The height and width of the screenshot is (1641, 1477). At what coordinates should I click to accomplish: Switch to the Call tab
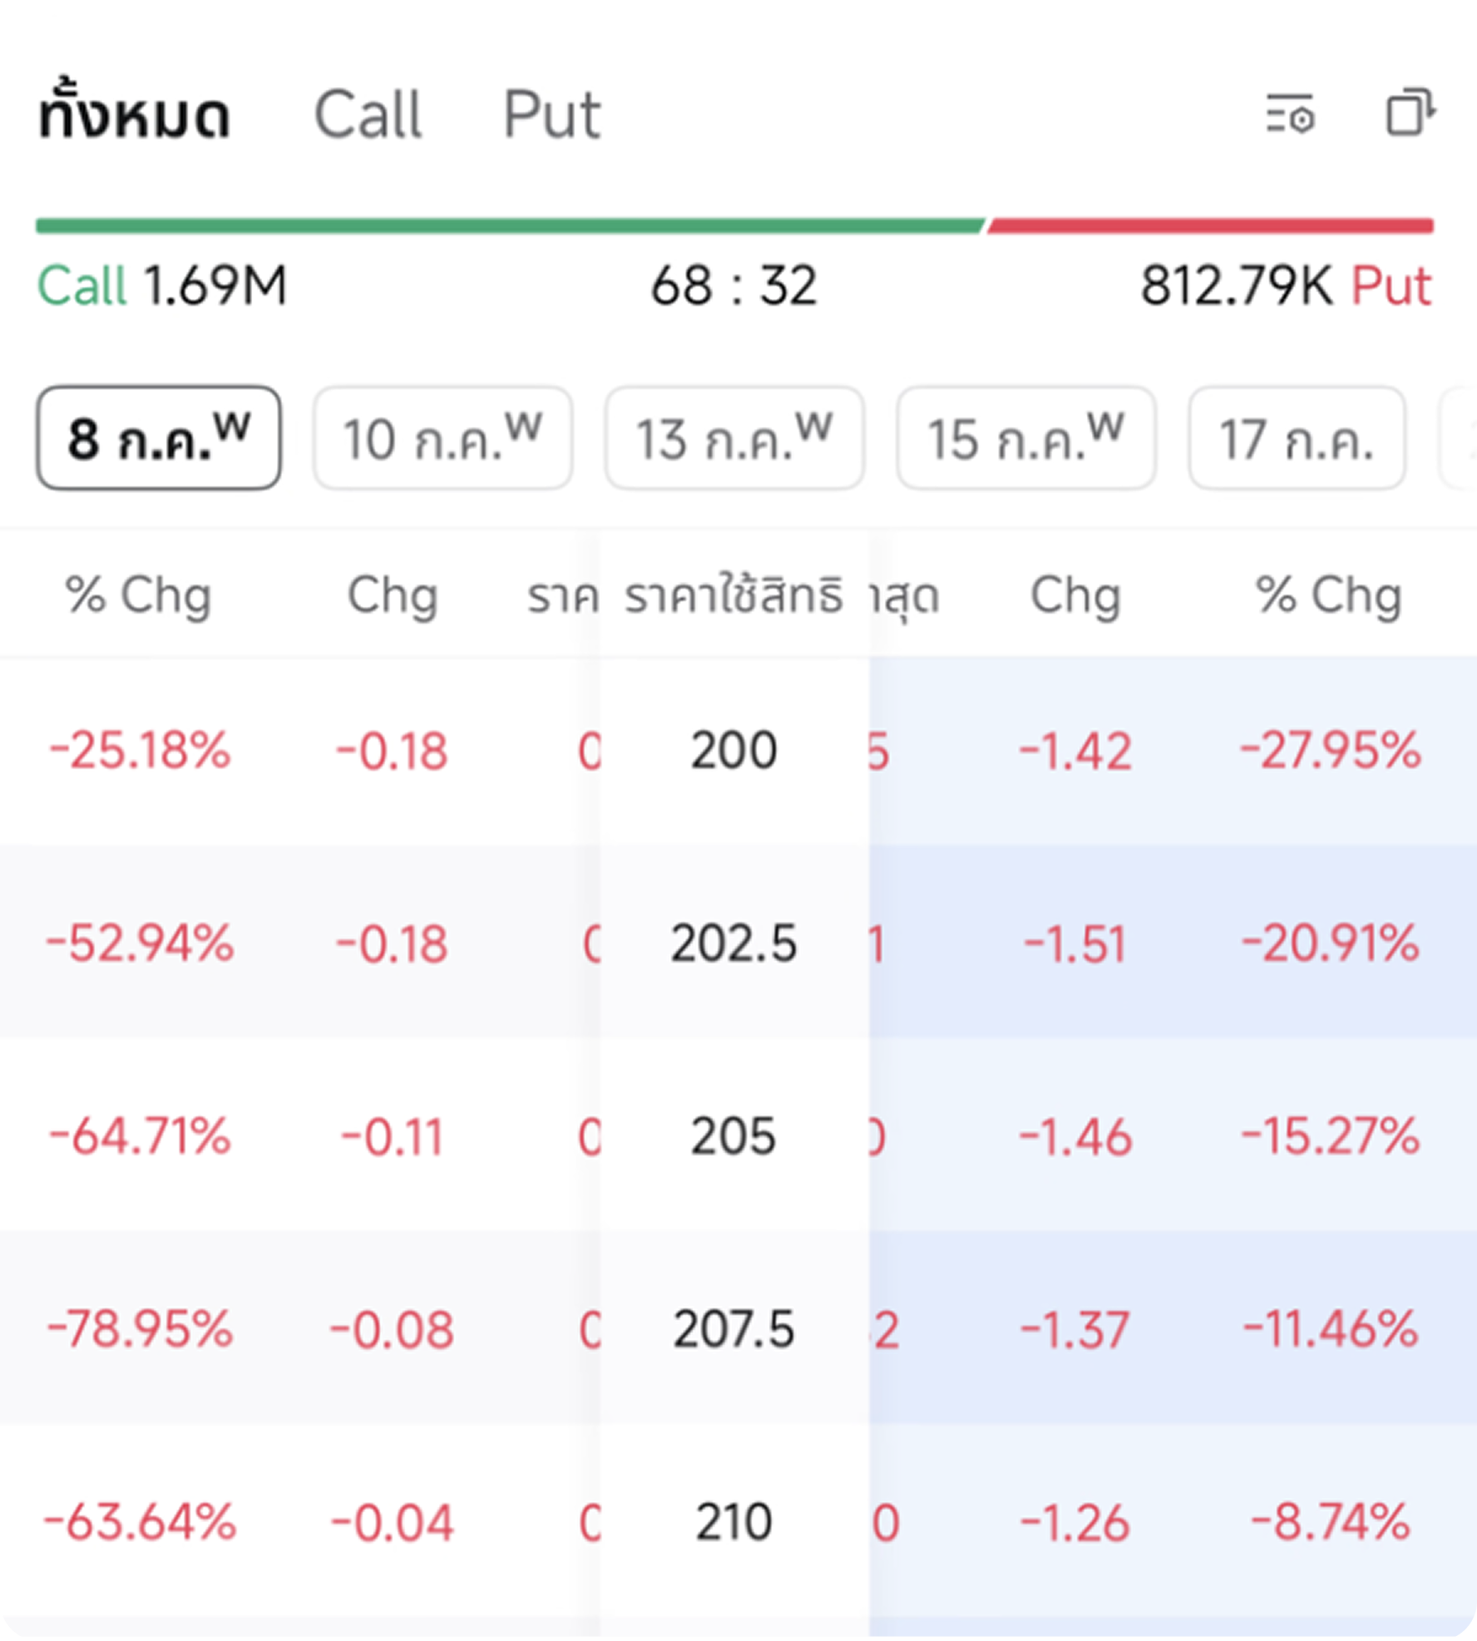point(368,115)
